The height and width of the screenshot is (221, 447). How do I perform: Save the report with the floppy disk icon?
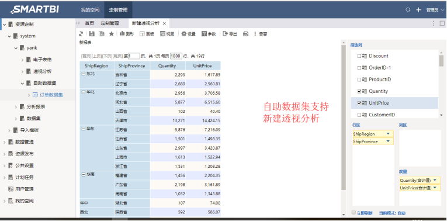(92, 34)
